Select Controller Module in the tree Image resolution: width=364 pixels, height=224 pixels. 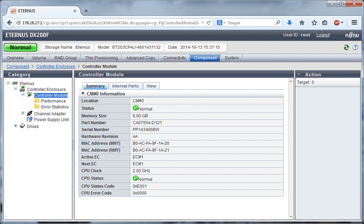click(51, 95)
